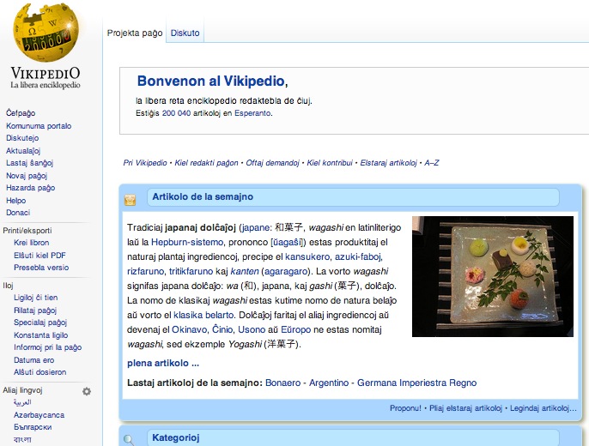589x446 pixels.
Task: Click the Kategorioj heading
Action: coord(176,437)
